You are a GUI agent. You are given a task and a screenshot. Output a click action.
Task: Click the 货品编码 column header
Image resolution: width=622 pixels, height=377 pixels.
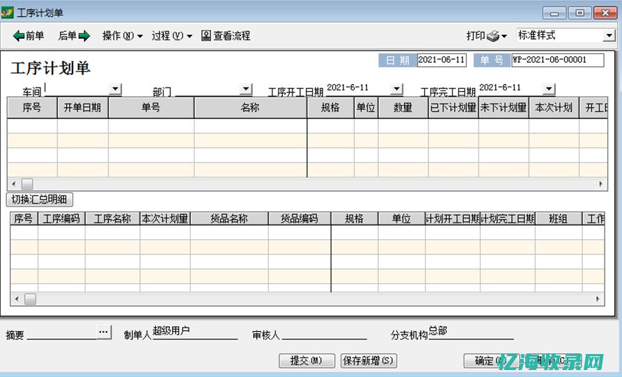tap(300, 218)
